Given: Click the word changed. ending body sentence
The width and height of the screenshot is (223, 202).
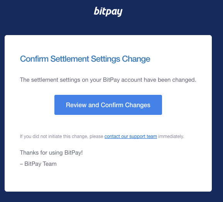Looking at the screenshot, I should click(x=184, y=80).
